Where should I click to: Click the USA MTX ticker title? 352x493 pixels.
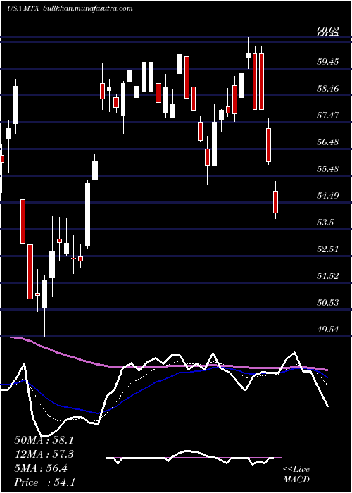23,8
